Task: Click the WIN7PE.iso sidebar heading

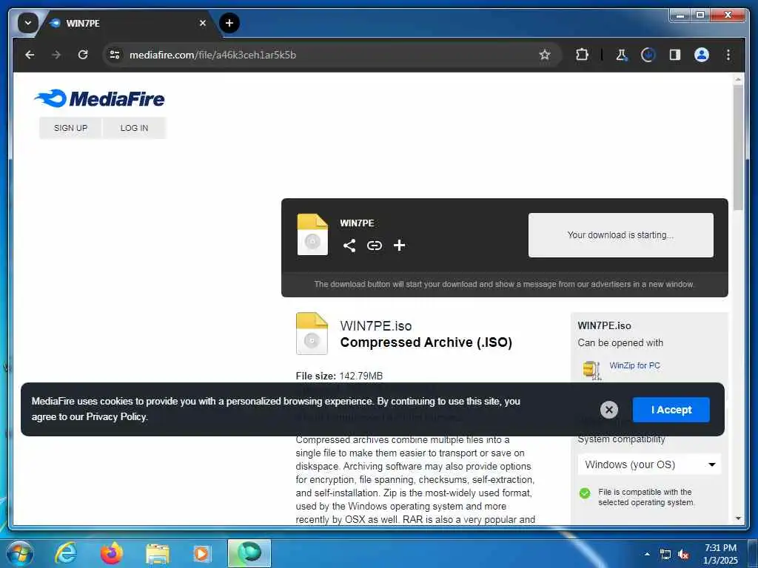Action: 604,326
